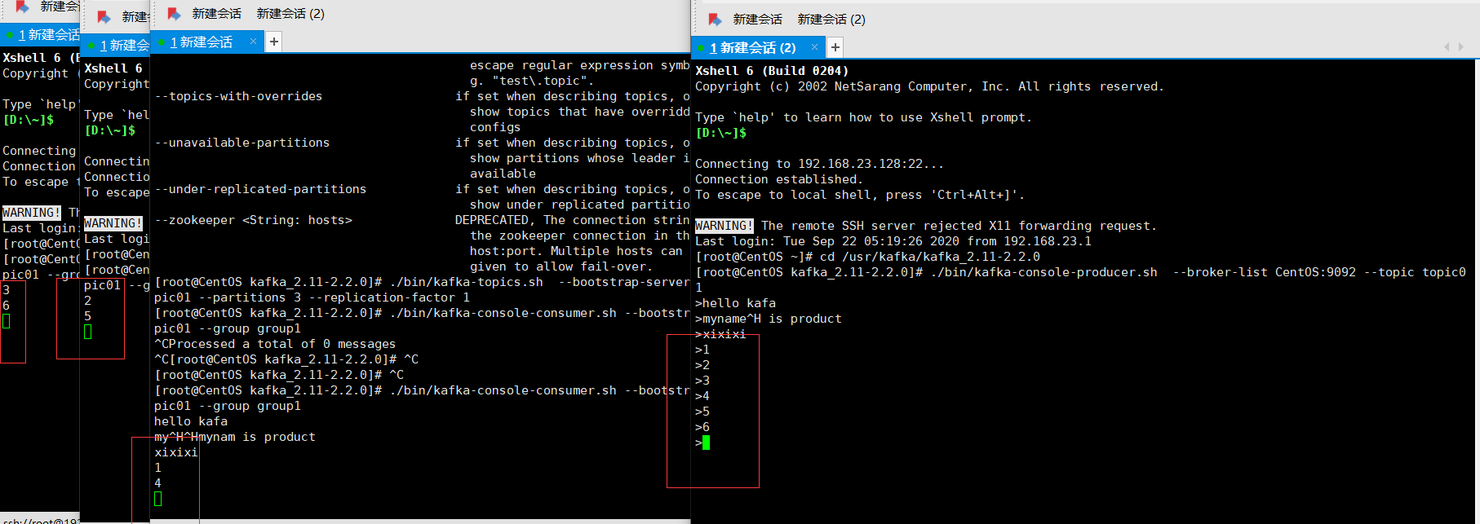Click the Xshell logo icon in the leftmost window title
Image resolution: width=1480 pixels, height=524 pixels.
pos(22,7)
